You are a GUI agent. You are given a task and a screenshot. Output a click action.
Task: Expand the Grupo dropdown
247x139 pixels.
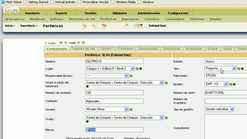(x=125, y=118)
